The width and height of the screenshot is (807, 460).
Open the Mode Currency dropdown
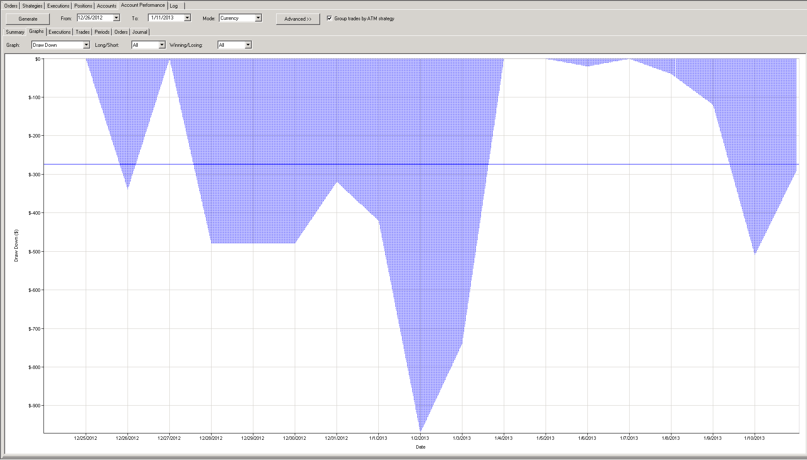240,18
